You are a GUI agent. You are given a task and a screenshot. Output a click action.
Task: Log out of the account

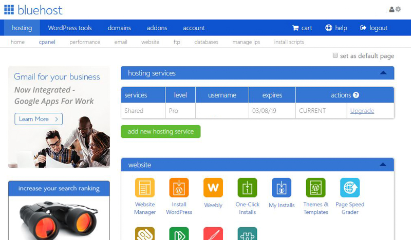pyautogui.click(x=374, y=28)
